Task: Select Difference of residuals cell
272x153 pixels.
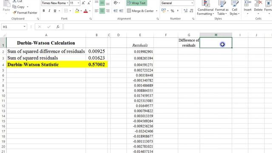Action: coord(189,42)
